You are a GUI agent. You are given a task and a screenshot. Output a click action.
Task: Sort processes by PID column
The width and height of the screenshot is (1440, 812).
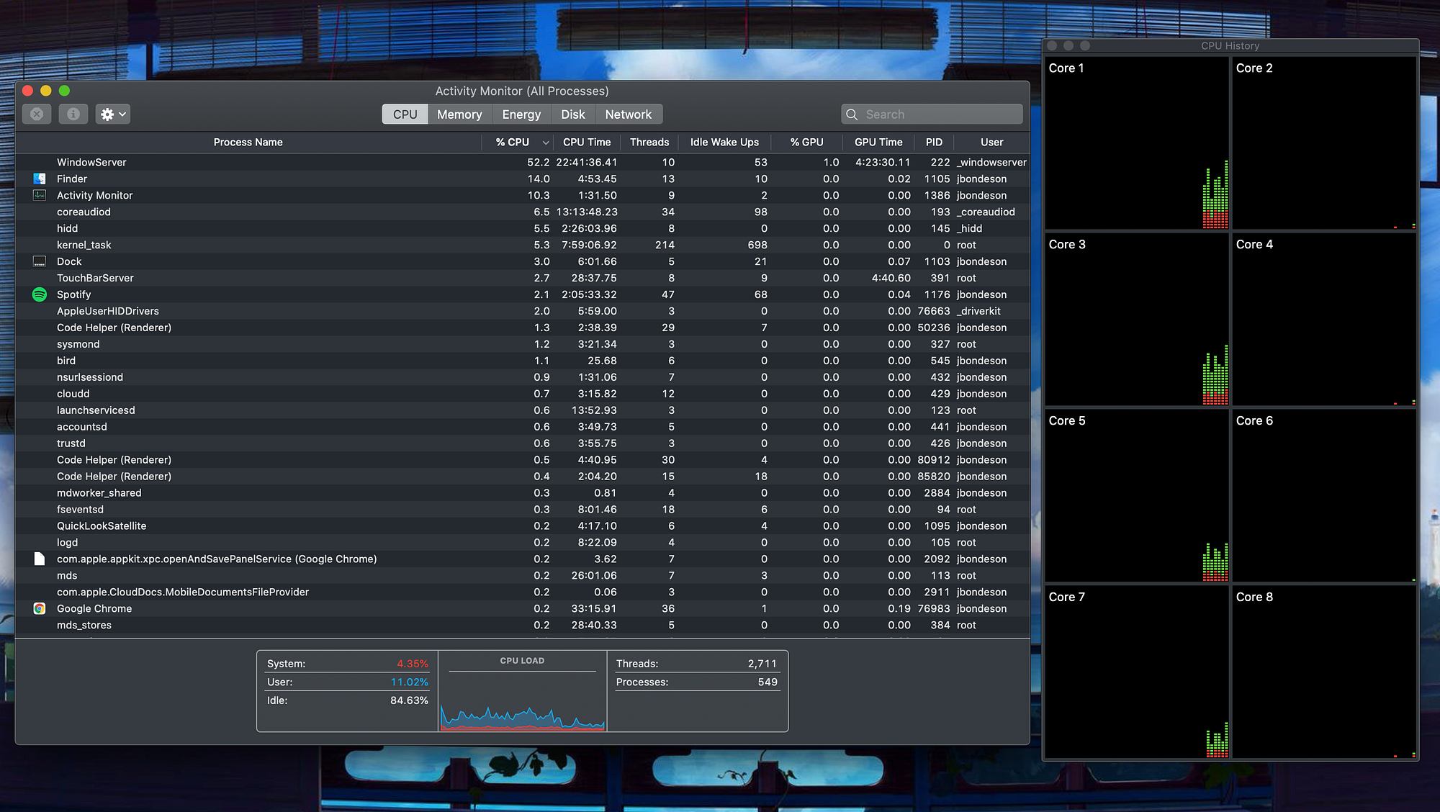[934, 142]
